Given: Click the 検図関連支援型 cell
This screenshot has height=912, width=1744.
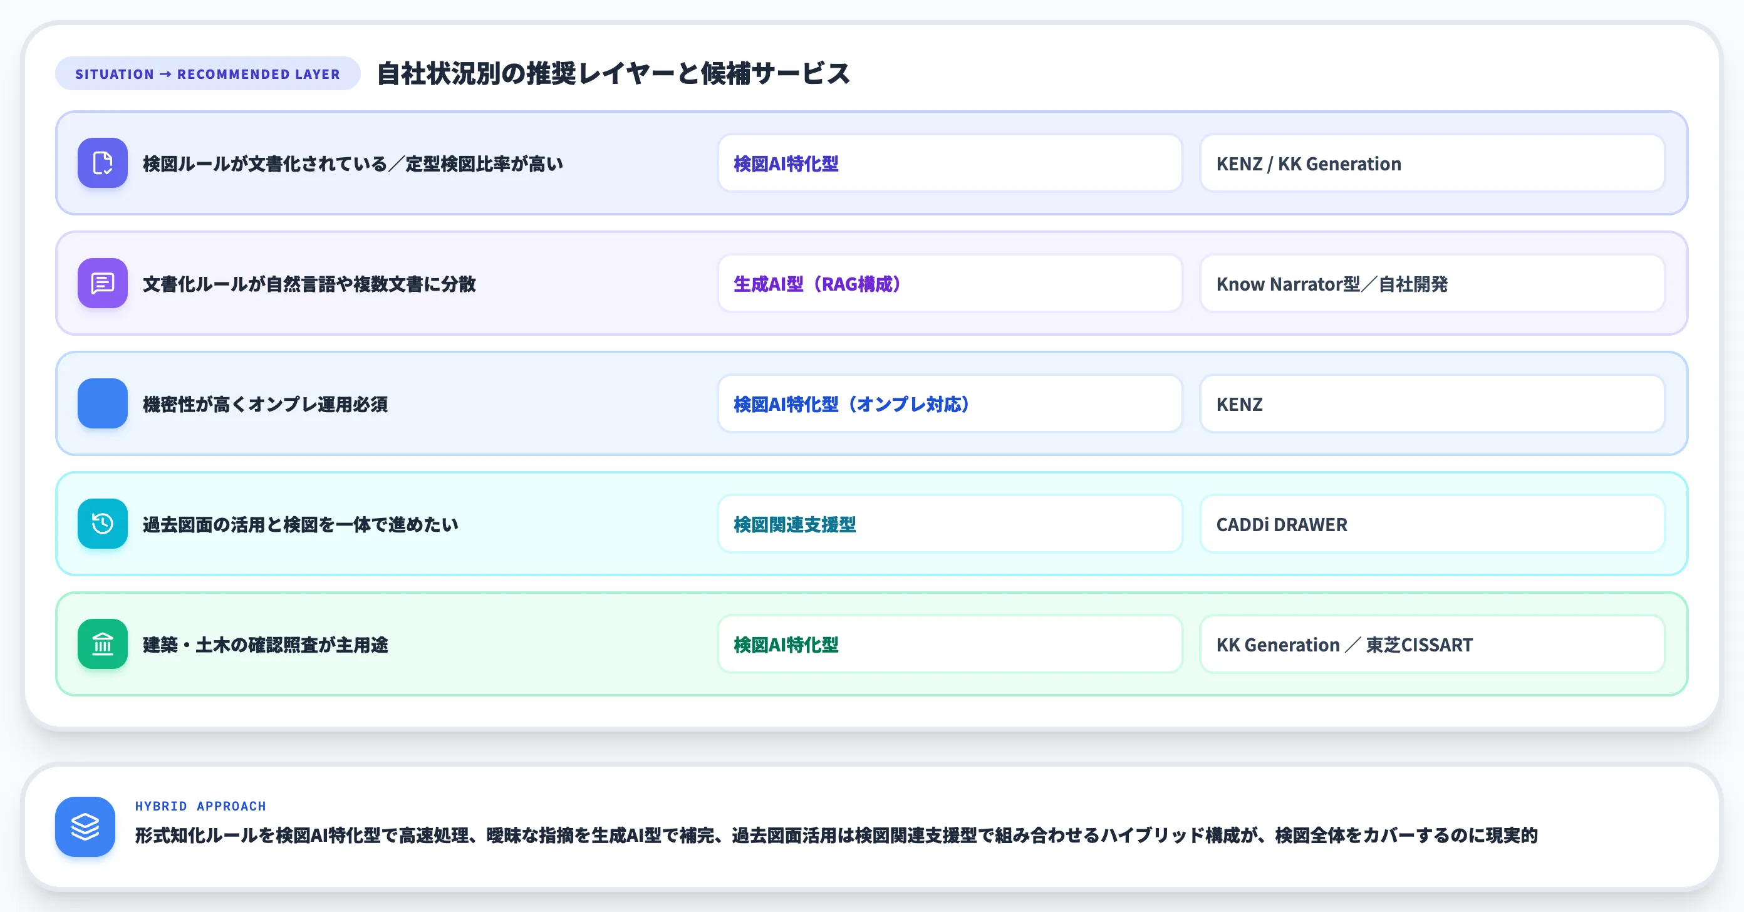Looking at the screenshot, I should point(950,524).
